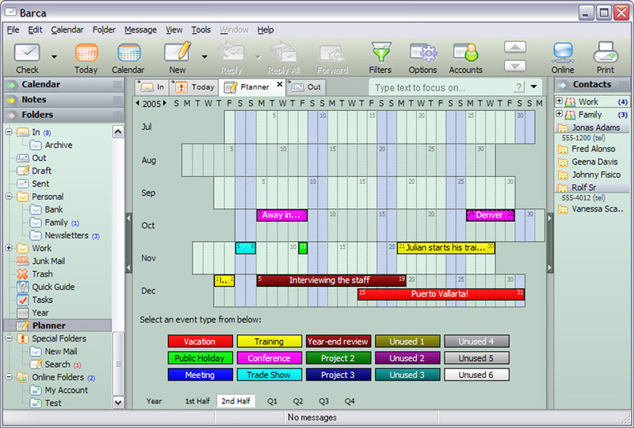
Task: Open the File menu
Action: 13,30
